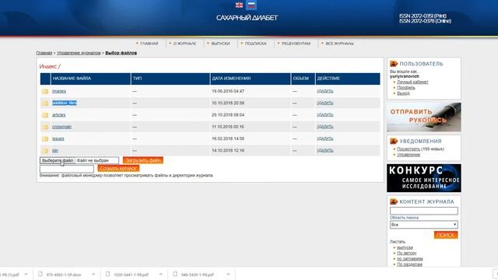Click folder icon of the highlighted addition files row
Image resolution: width=498 pixels, height=280 pixels.
45,103
